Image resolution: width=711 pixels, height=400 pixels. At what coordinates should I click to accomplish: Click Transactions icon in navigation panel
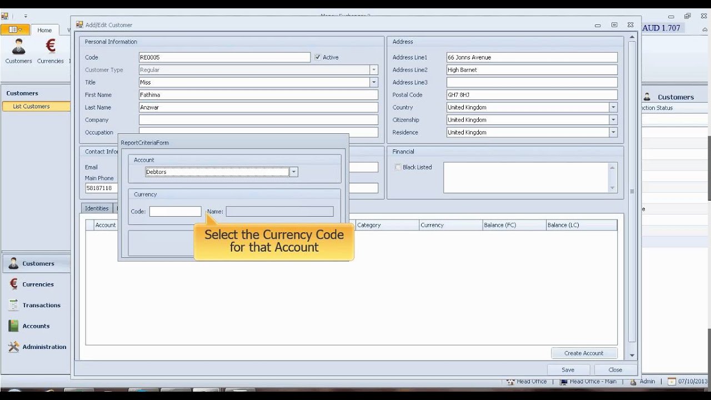pos(13,305)
